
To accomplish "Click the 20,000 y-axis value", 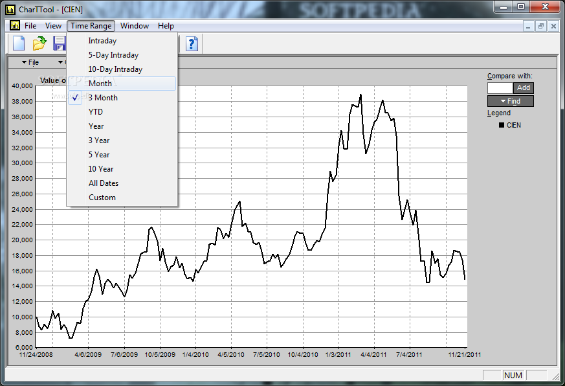I will click(23, 240).
